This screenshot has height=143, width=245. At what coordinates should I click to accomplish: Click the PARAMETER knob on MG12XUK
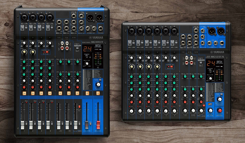tap(210, 78)
